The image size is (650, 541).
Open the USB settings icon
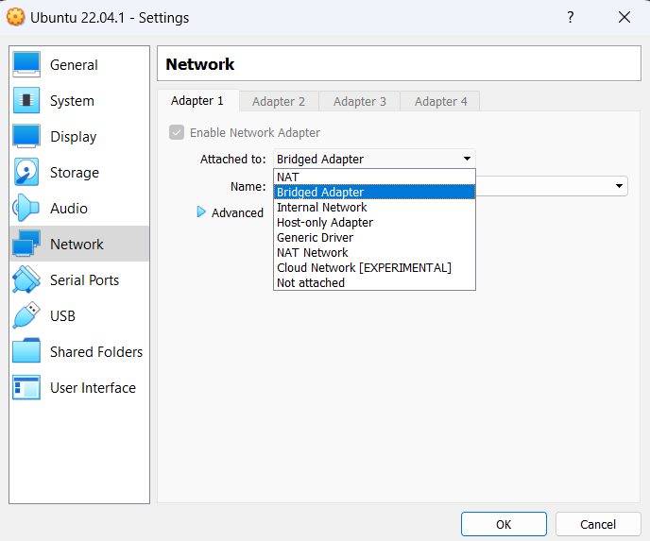(26, 316)
